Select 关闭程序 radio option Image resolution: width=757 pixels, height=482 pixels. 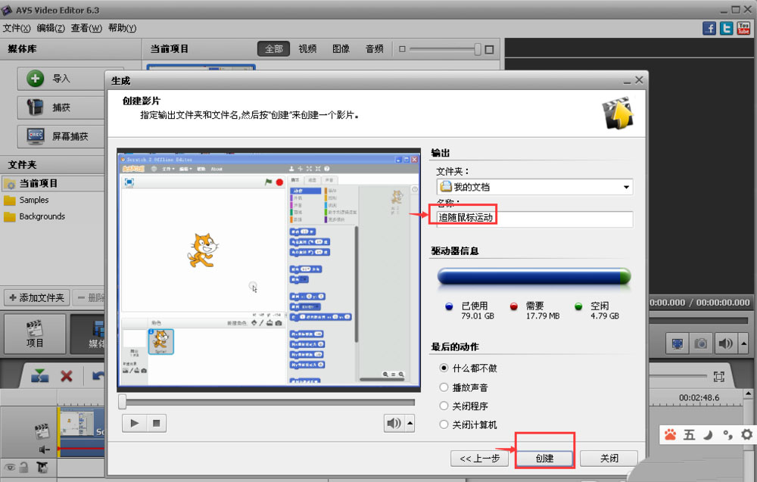tap(444, 406)
